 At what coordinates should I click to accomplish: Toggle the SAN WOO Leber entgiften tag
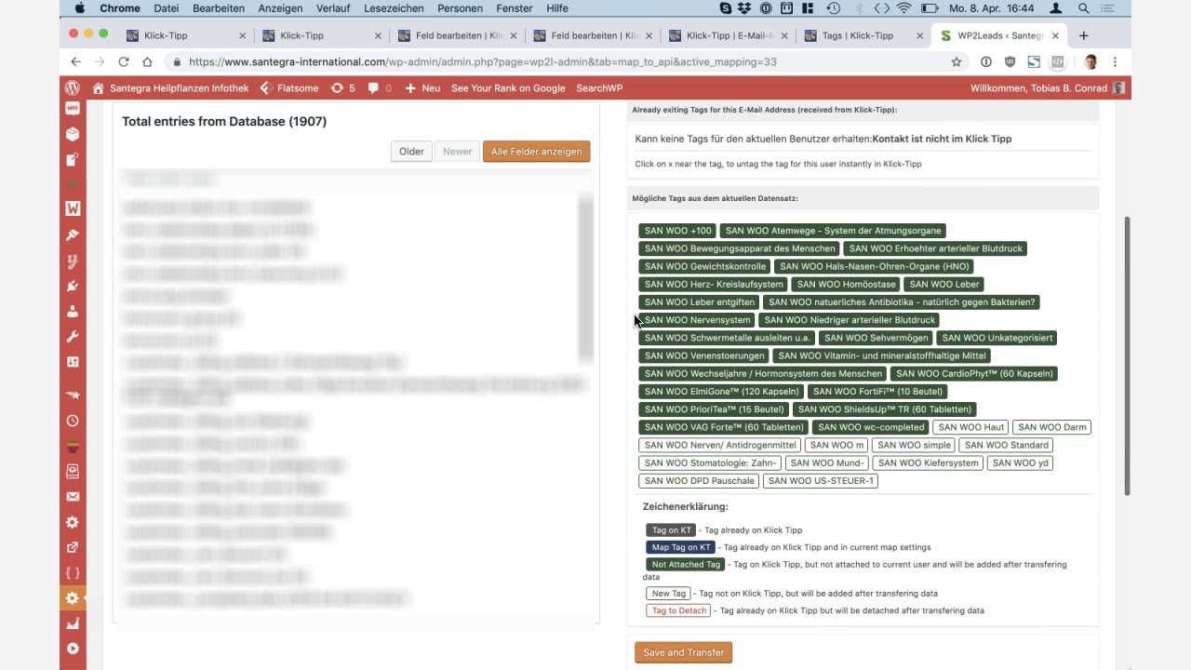pyautogui.click(x=700, y=301)
